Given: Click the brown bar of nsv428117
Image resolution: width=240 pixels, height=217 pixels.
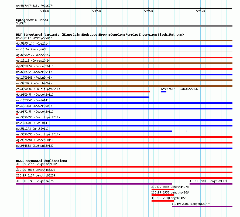Looking at the screenshot, I should coord(124,41).
